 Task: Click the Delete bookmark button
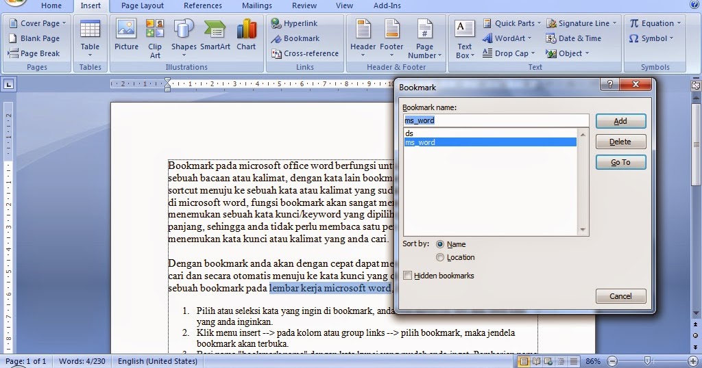coord(620,142)
